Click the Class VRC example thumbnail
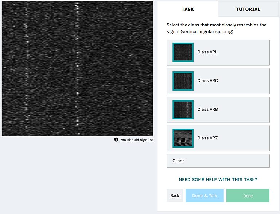 (183, 81)
